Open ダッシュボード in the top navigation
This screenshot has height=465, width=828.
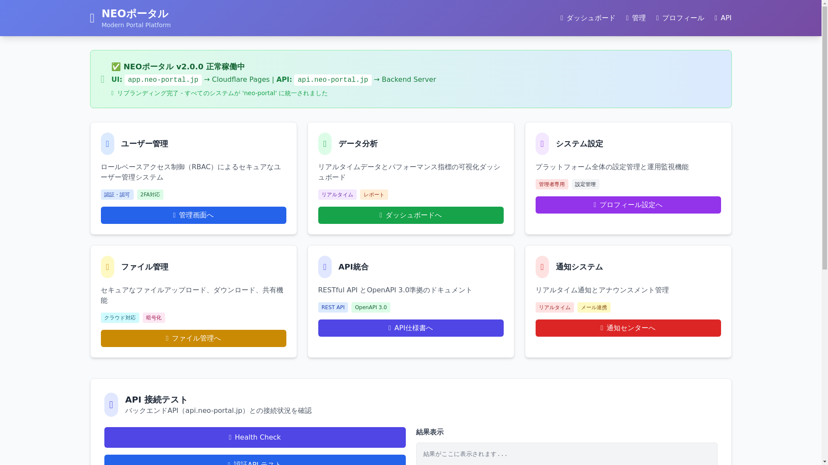pos(588,18)
